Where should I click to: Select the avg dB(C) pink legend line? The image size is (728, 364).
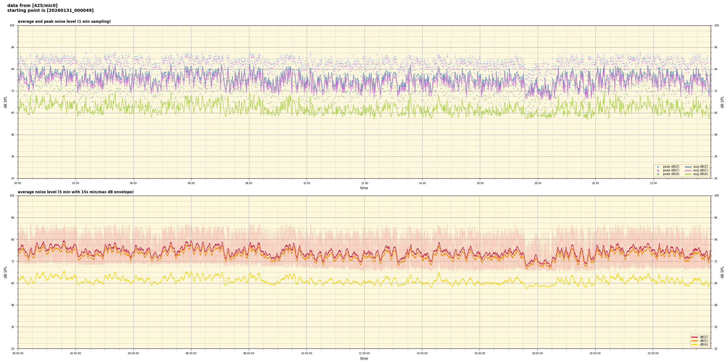pos(688,170)
